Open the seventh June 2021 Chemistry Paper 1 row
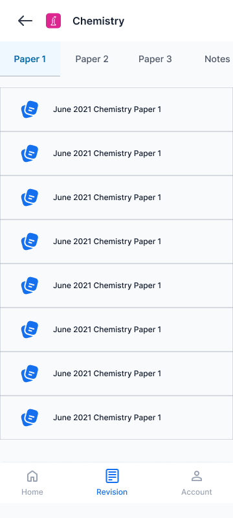Viewport: 233px width, 518px height. tap(116, 374)
